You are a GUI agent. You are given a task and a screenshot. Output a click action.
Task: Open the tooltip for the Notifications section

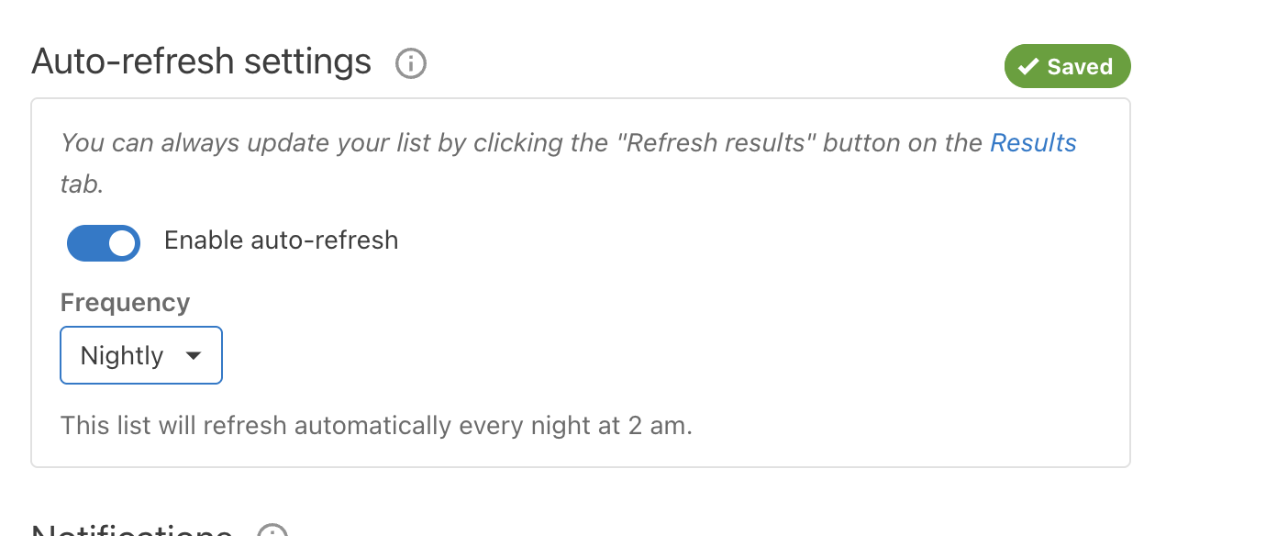272,530
